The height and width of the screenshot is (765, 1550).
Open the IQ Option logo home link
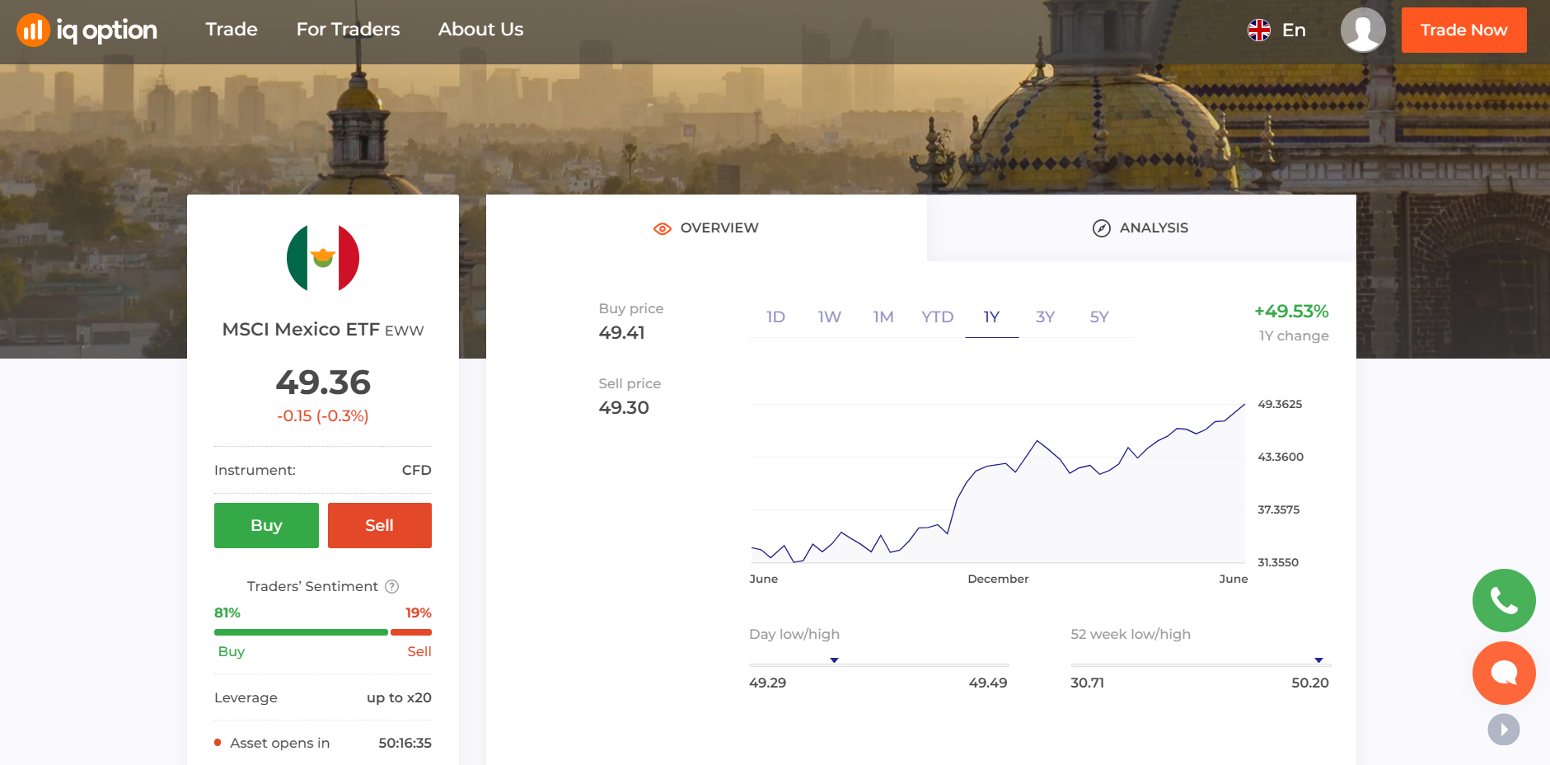pyautogui.click(x=87, y=31)
